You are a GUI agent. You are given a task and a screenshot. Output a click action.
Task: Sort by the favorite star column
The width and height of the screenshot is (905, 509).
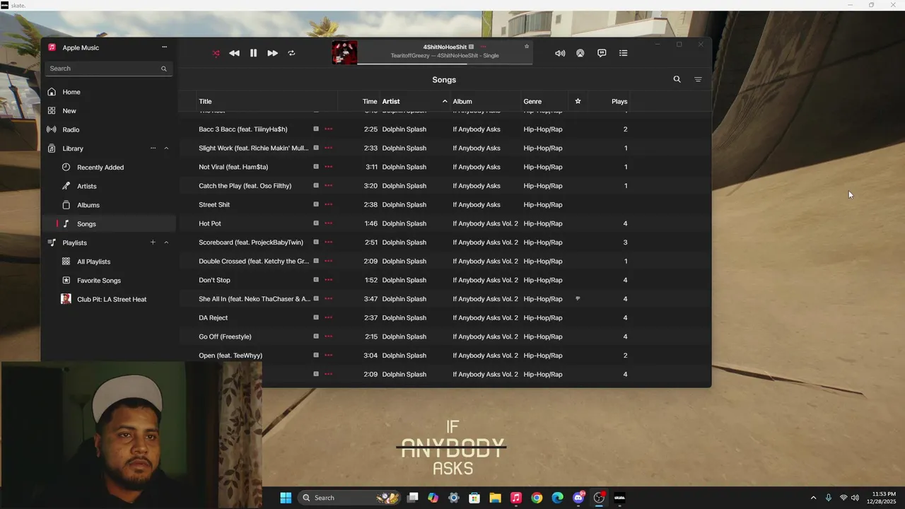coord(578,101)
